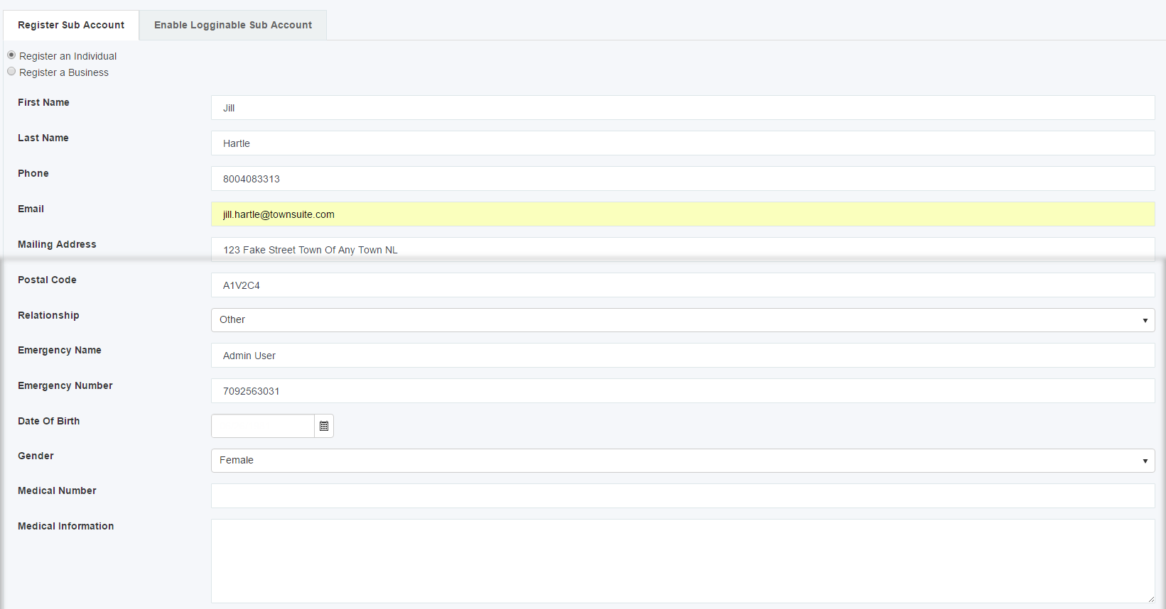Switch to Enable Logginable Sub Account tab
This screenshot has width=1166, height=609.
(x=233, y=25)
